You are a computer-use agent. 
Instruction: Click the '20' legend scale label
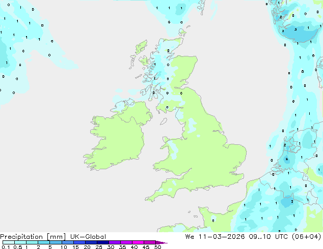click(x=87, y=247)
